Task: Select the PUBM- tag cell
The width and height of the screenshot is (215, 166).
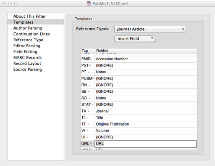Action: [88, 78]
